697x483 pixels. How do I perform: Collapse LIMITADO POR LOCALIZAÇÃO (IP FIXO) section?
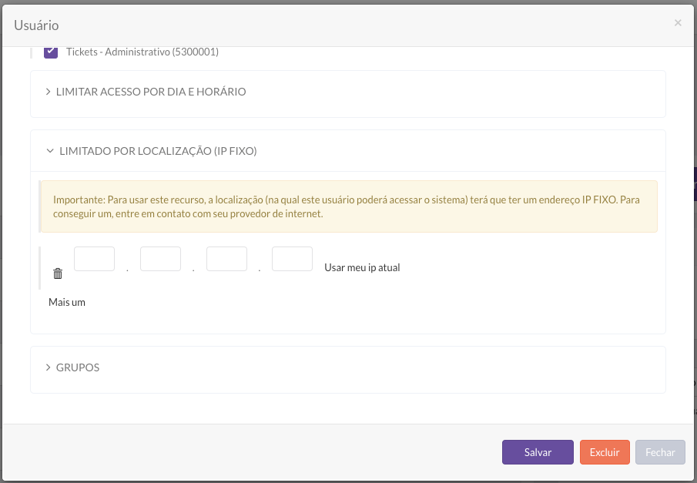pyautogui.click(x=152, y=151)
